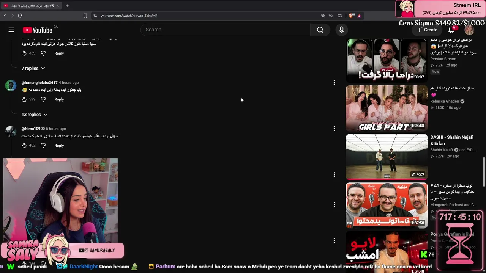
Task: Dislike the comment with 369 likes
Action: [43, 53]
